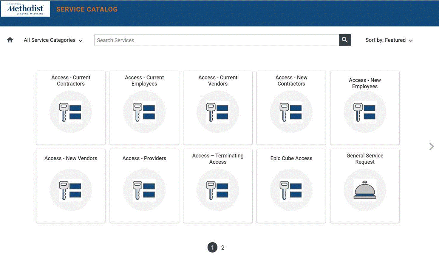Open the General Service Request bell icon
The width and height of the screenshot is (439, 260).
coord(365,190)
